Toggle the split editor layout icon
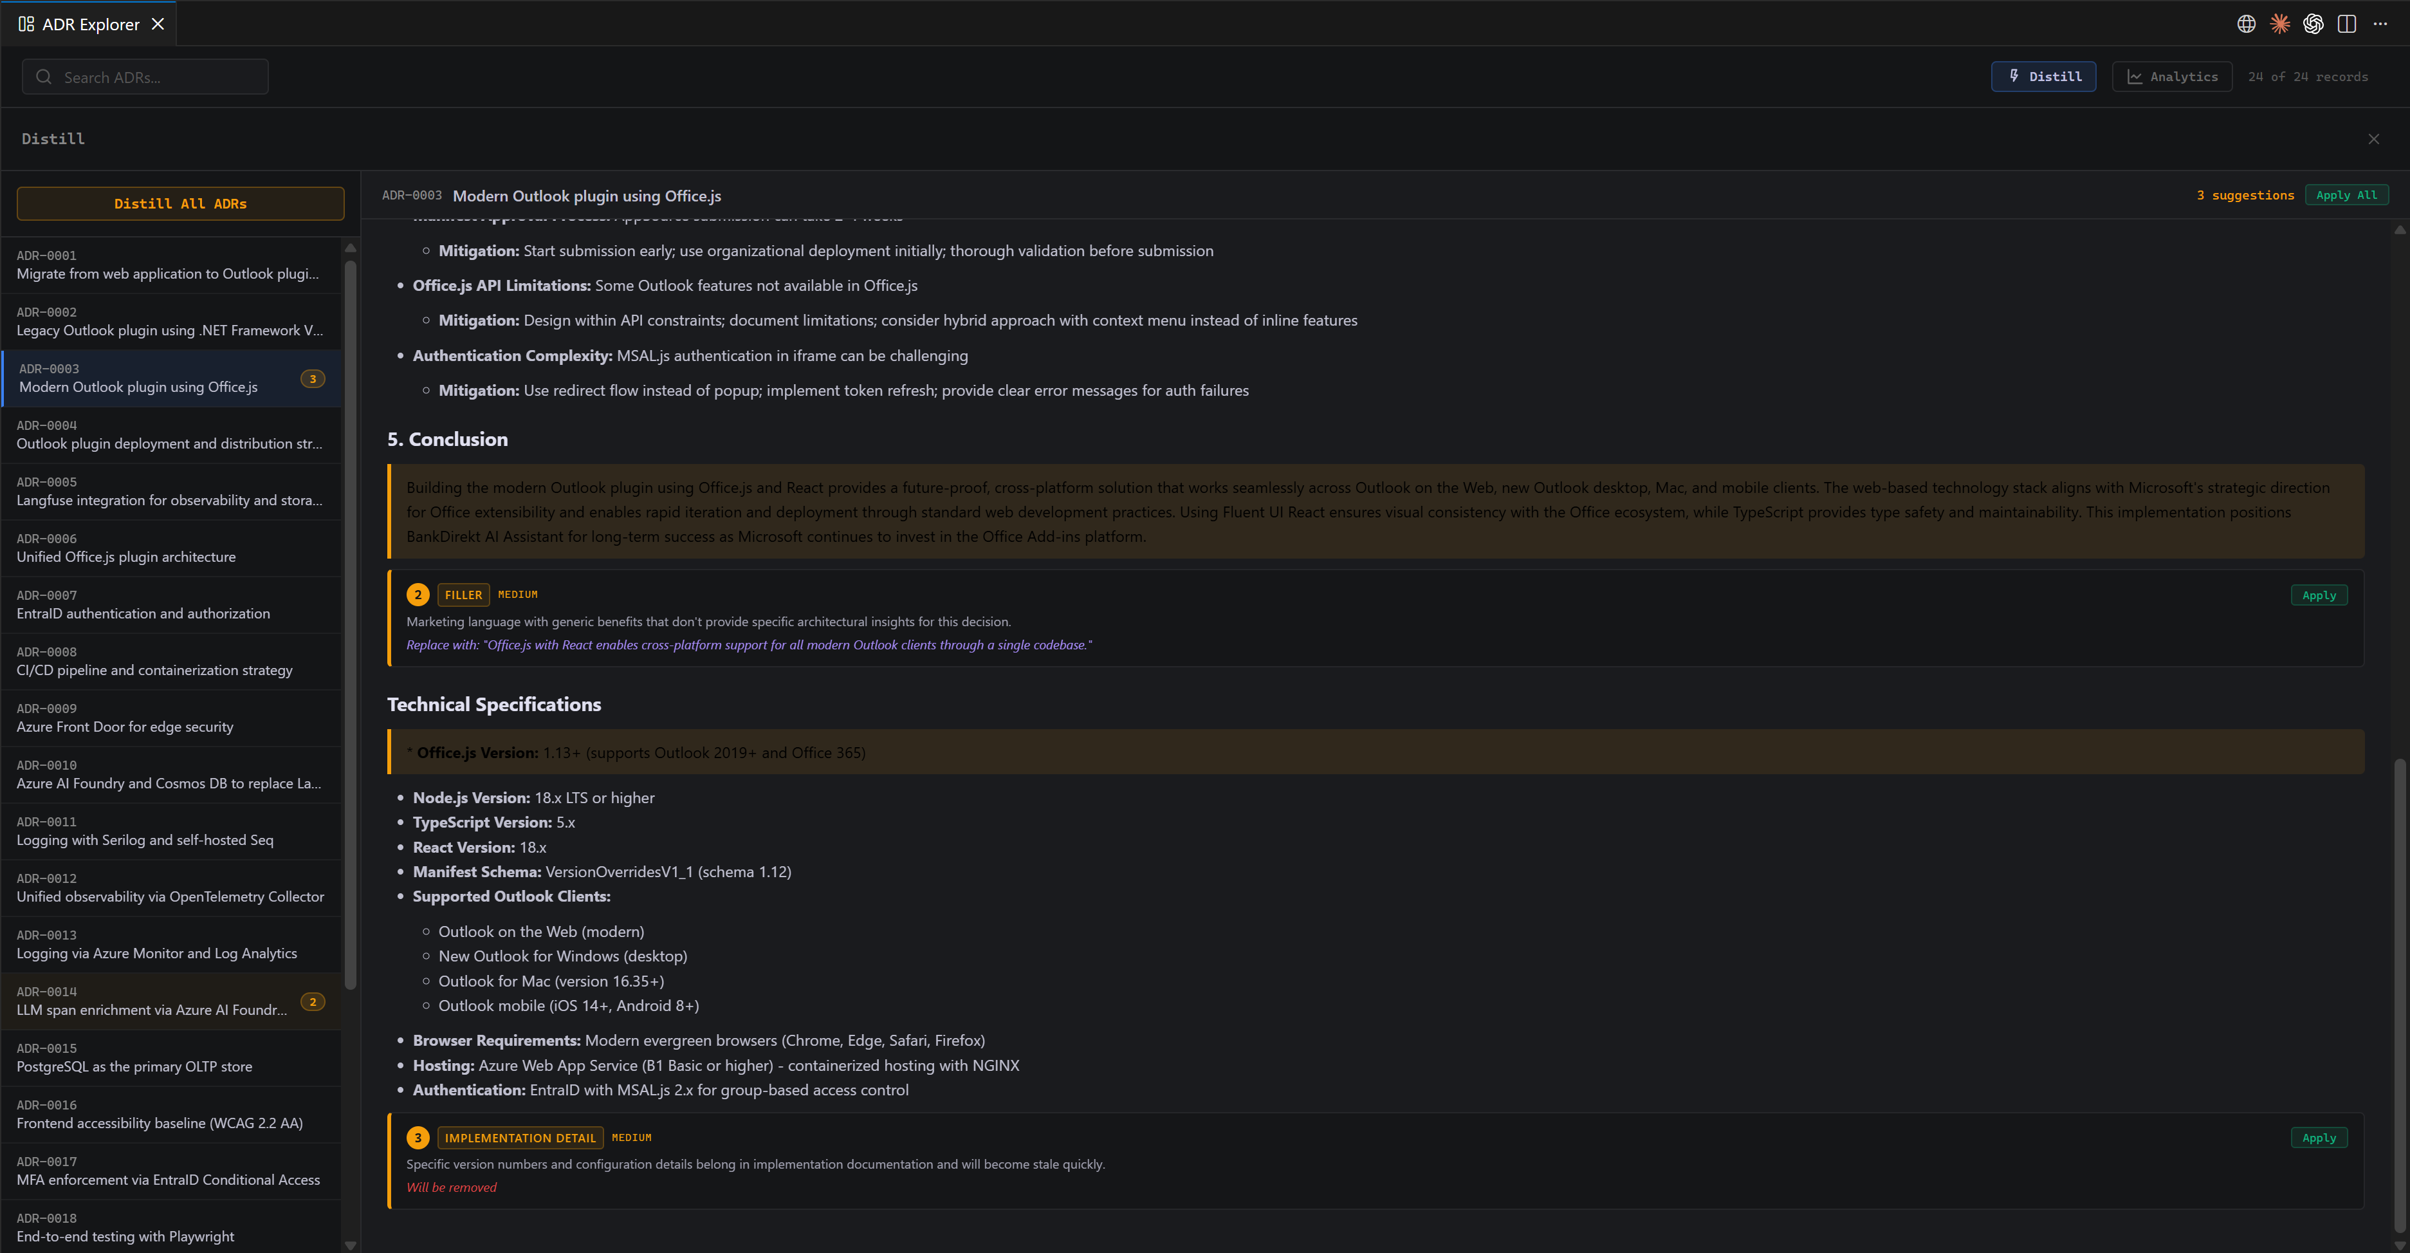 (2346, 24)
